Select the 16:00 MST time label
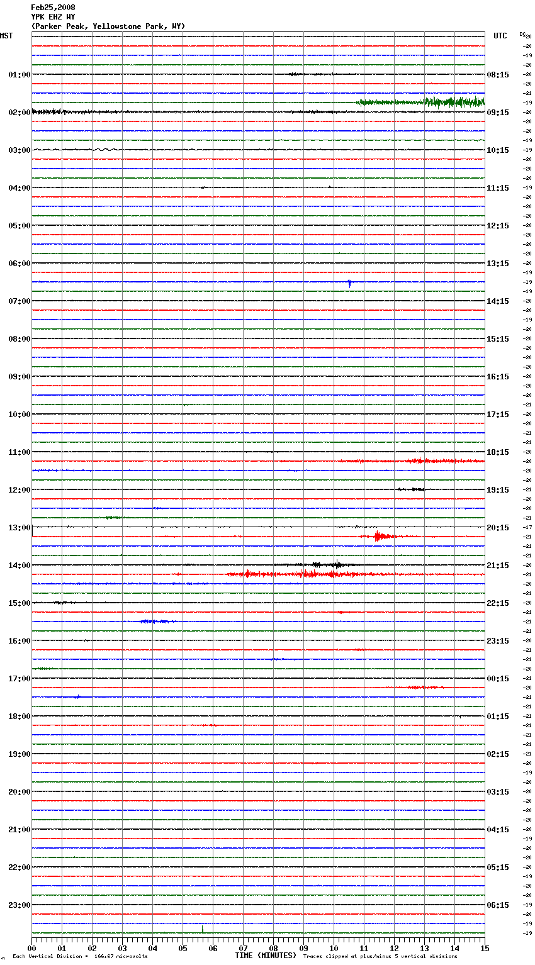Viewport: 535px width, 965px height. [20, 641]
